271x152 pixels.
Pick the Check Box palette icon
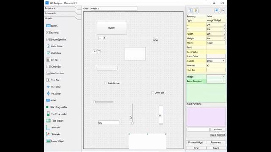click(x=48, y=53)
